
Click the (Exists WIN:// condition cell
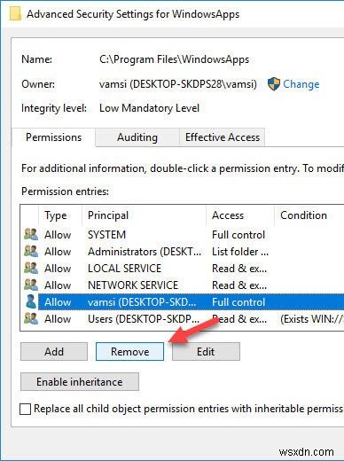[x=312, y=319]
